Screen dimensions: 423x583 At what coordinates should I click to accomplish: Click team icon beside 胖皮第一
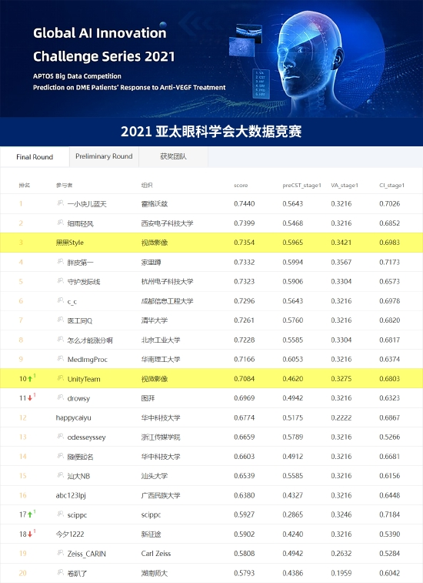tap(60, 262)
